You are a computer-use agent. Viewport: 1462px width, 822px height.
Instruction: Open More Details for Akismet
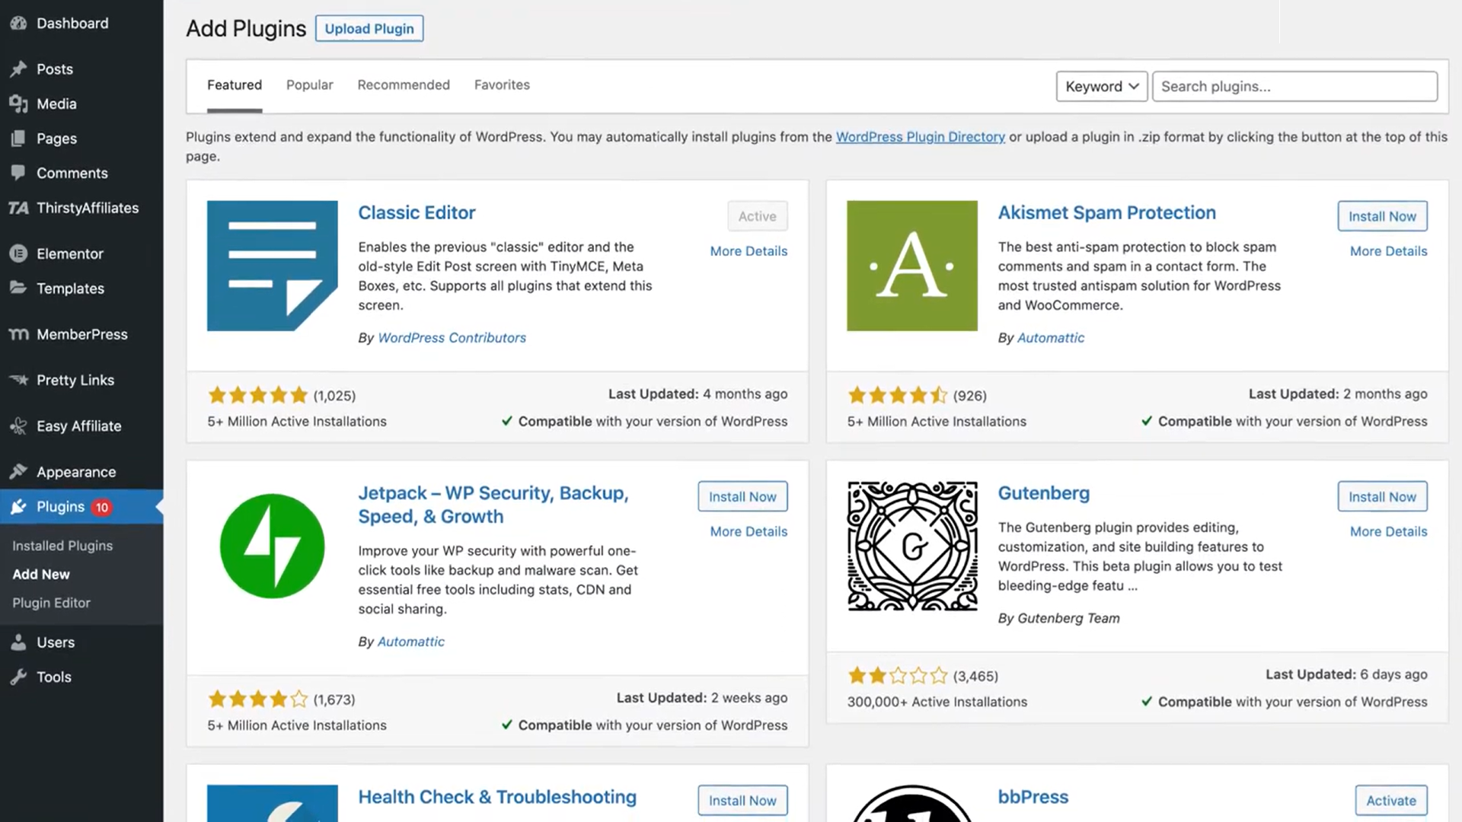1388,251
